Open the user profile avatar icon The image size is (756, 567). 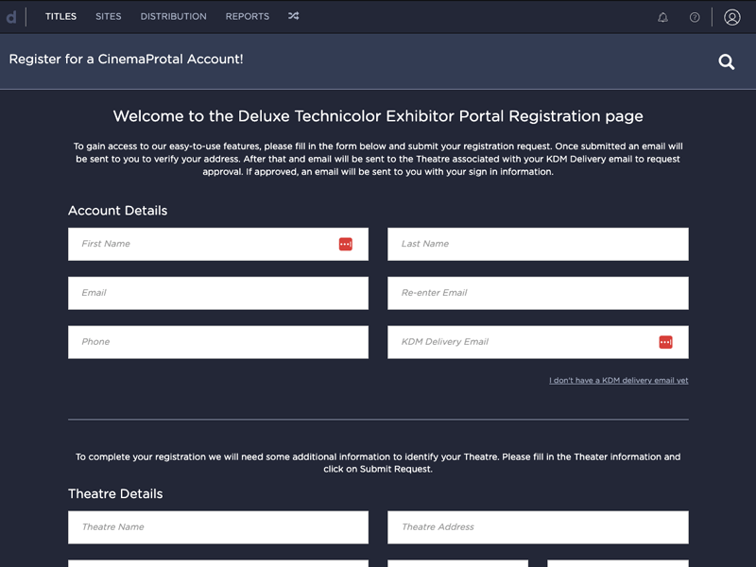(x=731, y=17)
